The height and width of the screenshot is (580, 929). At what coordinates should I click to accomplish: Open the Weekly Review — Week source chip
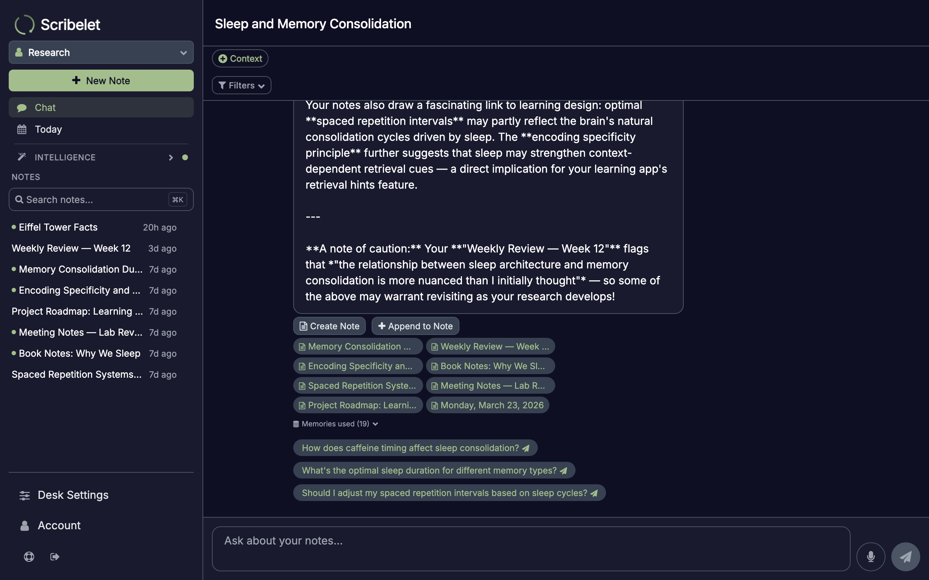click(x=490, y=347)
